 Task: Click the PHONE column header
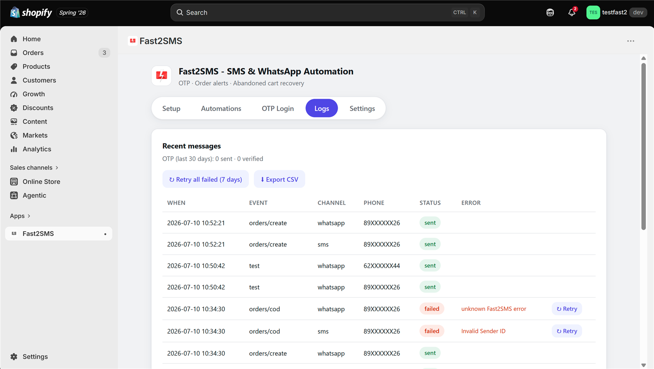(374, 203)
